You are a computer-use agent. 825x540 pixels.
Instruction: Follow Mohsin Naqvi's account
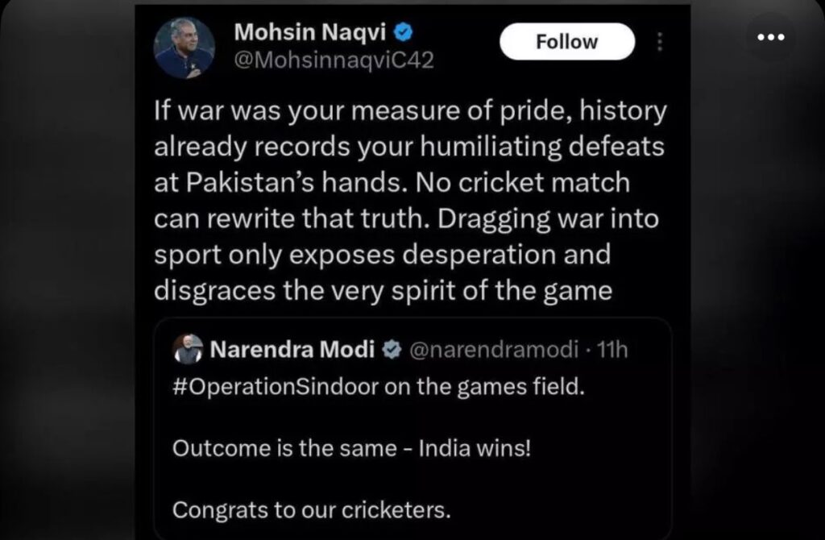566,42
